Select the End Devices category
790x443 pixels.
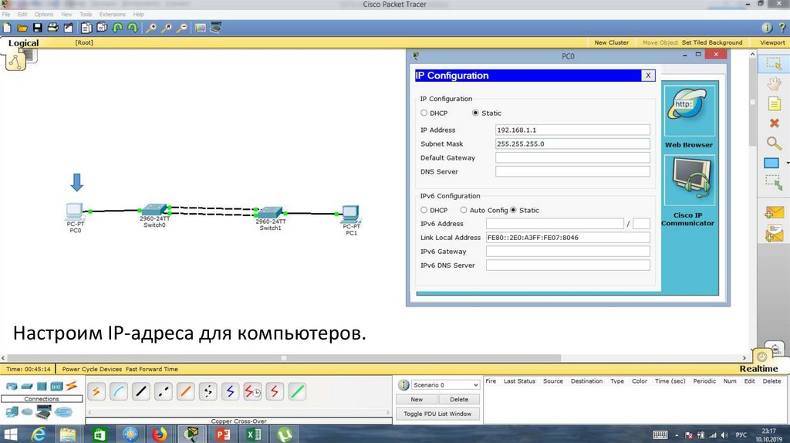tap(12, 412)
